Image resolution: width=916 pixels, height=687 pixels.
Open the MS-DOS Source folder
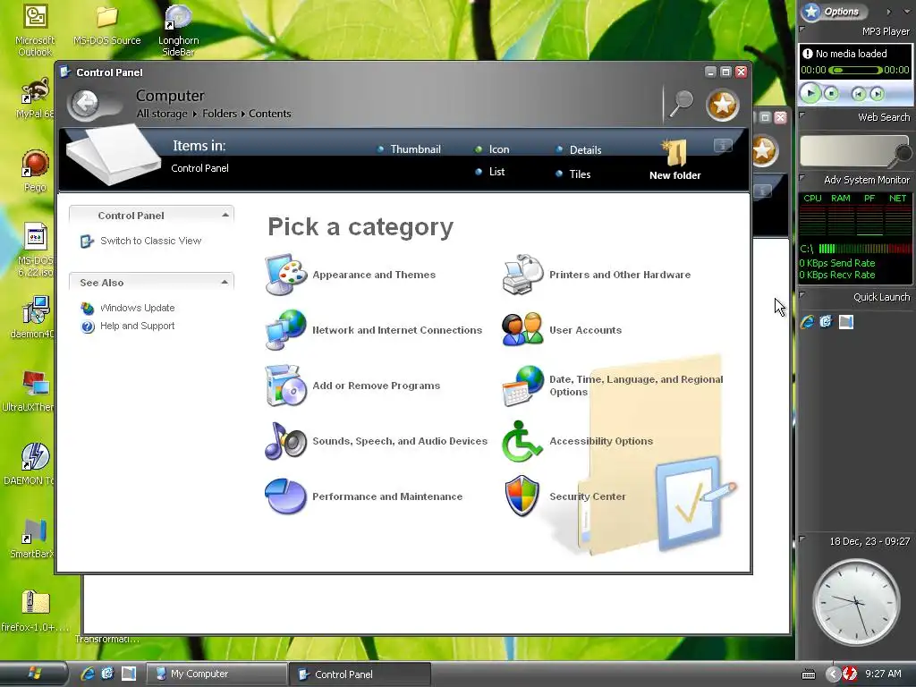coord(107,26)
